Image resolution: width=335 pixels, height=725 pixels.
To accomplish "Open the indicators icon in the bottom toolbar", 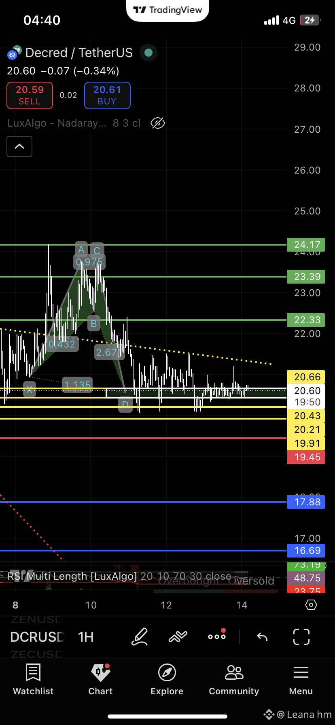I will click(x=178, y=637).
